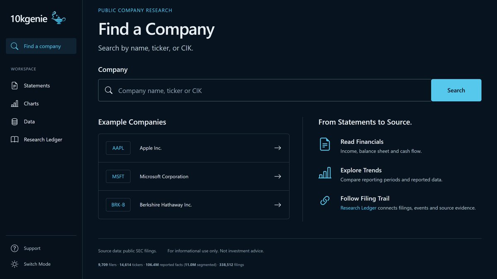Open the Support link in the sidebar
Screen dimensions: 497x279
coord(41,248)
